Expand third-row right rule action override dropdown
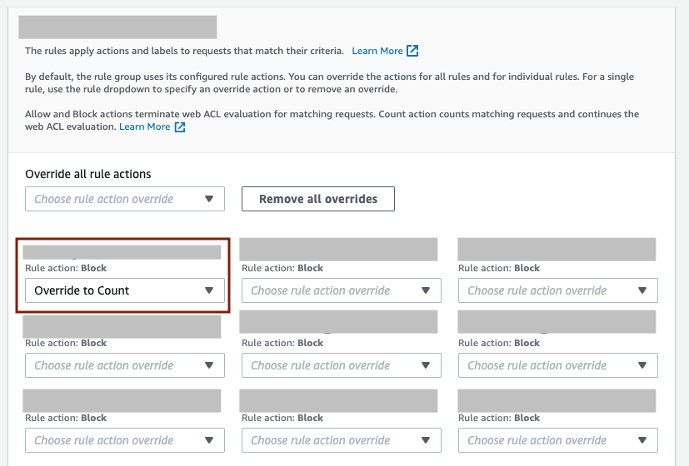This screenshot has height=466, width=689. [557, 440]
